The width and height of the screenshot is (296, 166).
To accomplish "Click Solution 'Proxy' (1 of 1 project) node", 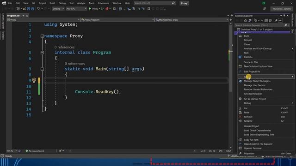I will (x=257, y=30).
